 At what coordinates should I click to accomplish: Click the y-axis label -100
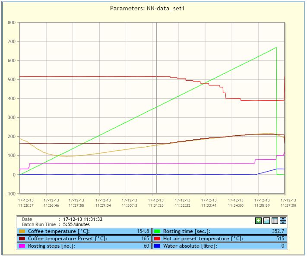[11, 194]
